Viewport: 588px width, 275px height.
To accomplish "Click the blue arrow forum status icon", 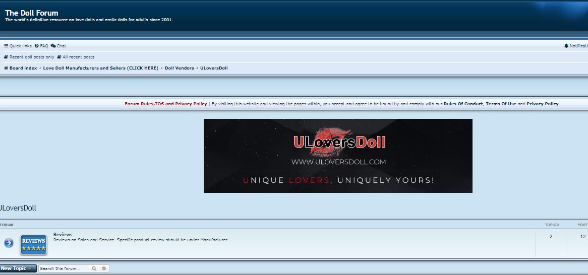I will (9, 243).
